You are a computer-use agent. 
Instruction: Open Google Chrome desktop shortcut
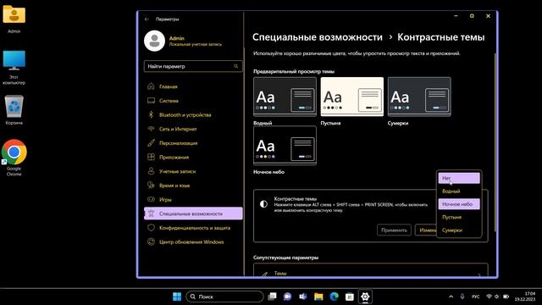pyautogui.click(x=14, y=158)
